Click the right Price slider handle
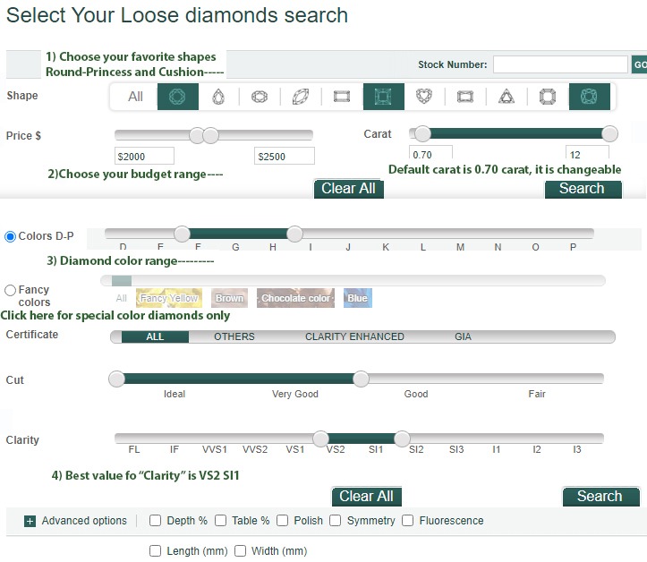The width and height of the screenshot is (647, 562). 211,135
